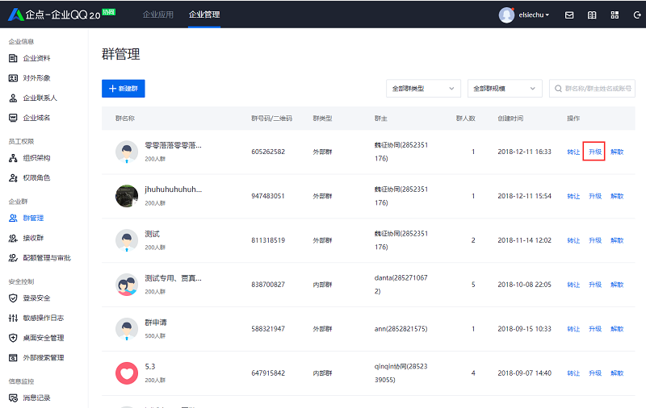The image size is (646, 408).
Task: Switch to the 企业应用 tab
Action: (x=157, y=15)
